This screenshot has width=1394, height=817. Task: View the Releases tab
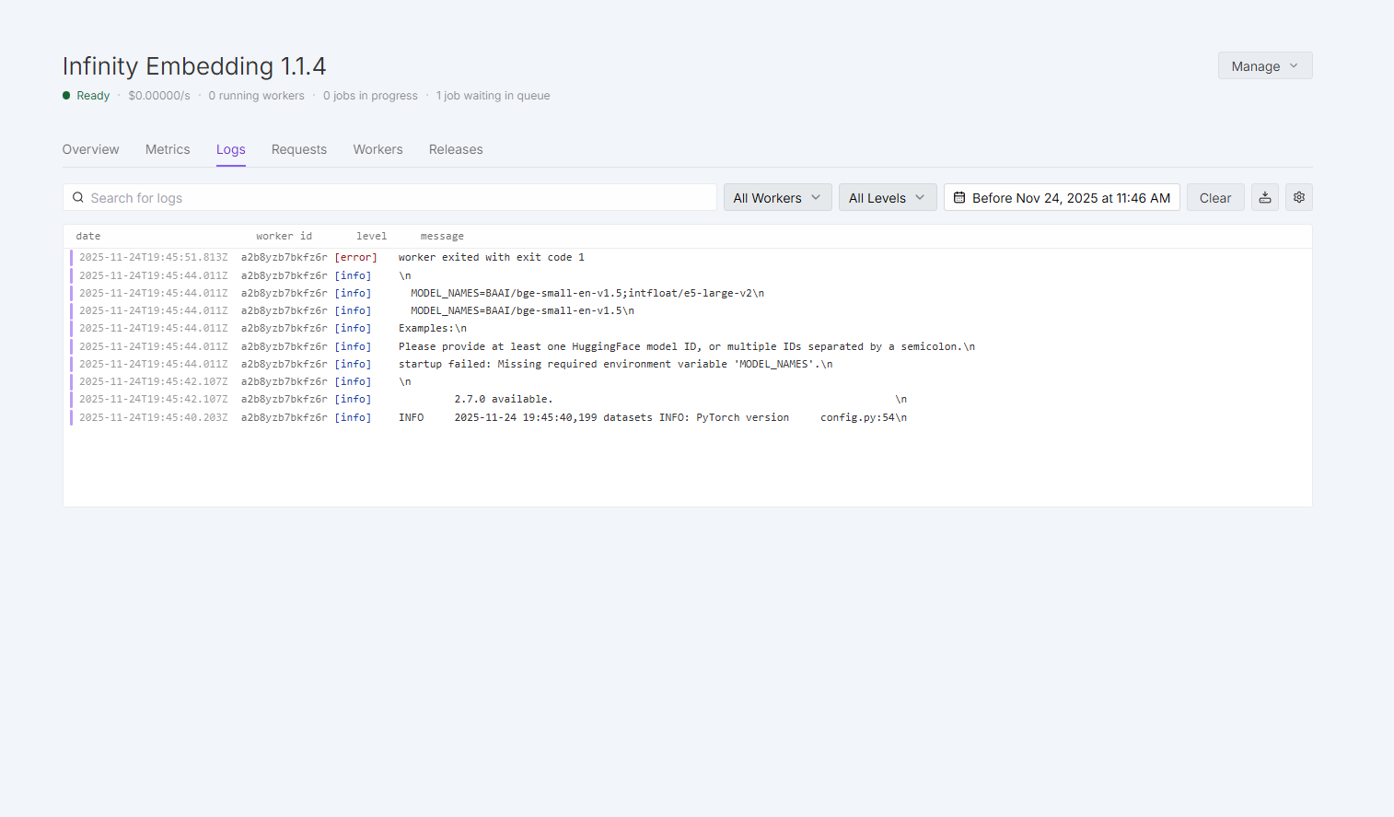point(456,149)
